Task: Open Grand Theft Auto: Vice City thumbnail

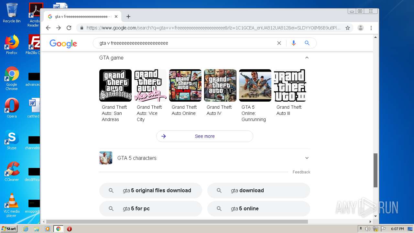Action: [150, 85]
